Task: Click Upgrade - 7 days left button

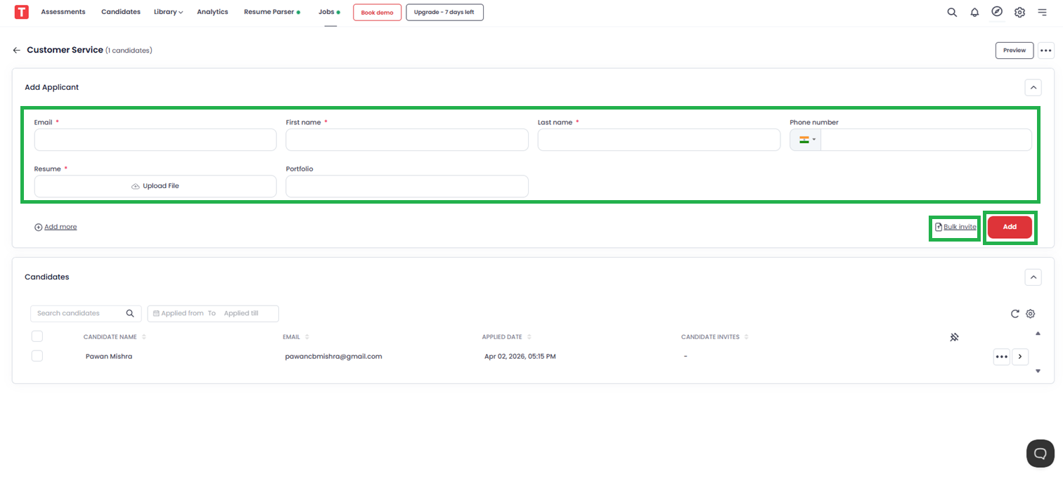Action: (x=444, y=13)
